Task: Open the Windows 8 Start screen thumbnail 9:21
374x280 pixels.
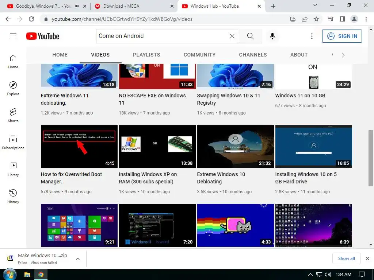Action: click(79, 225)
